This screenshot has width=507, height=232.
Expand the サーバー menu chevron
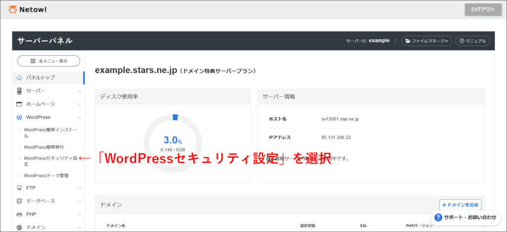click(x=80, y=91)
